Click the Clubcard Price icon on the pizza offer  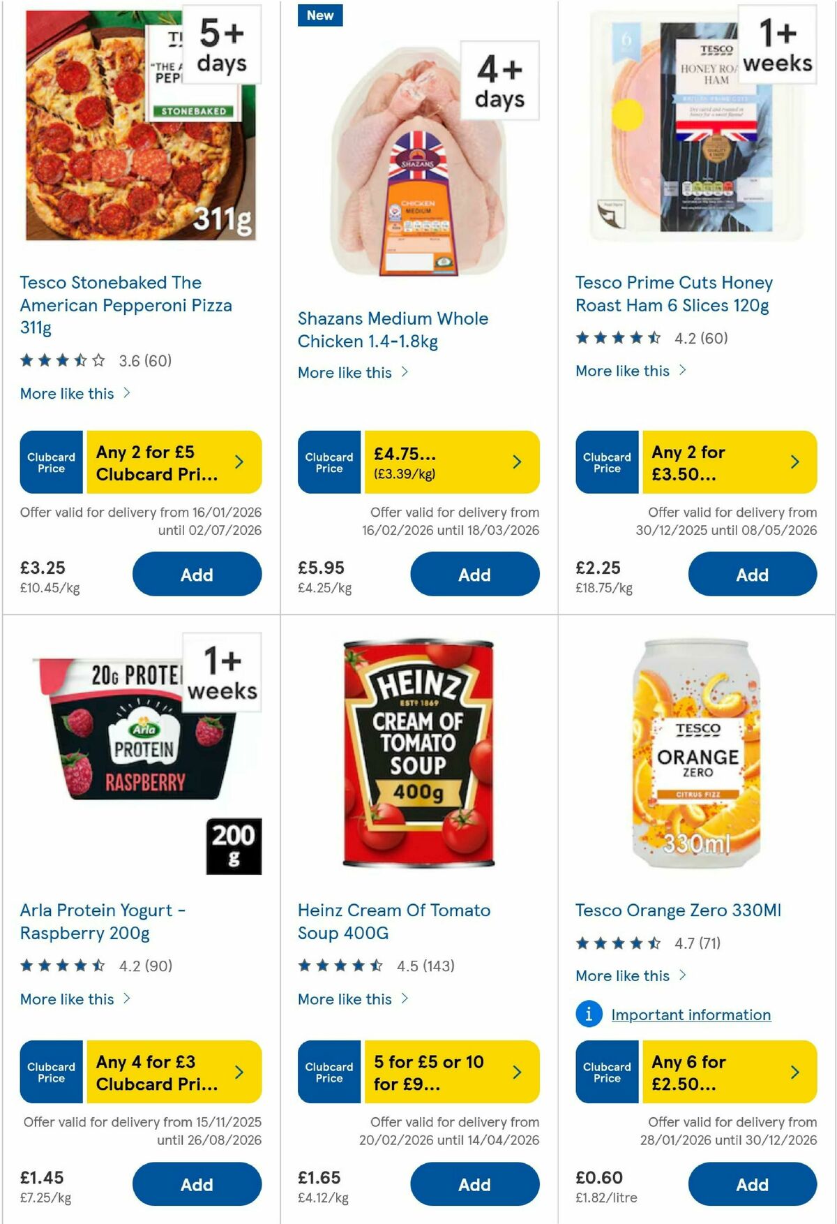[x=50, y=462]
